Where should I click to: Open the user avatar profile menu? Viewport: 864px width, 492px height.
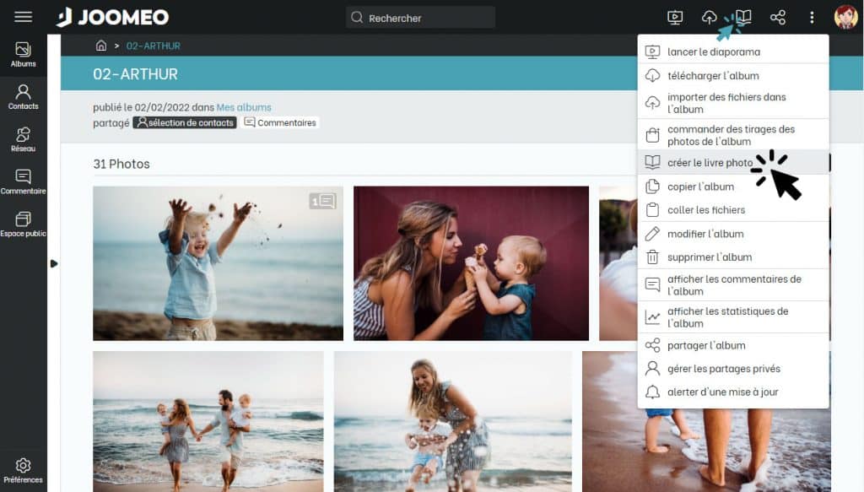click(845, 17)
